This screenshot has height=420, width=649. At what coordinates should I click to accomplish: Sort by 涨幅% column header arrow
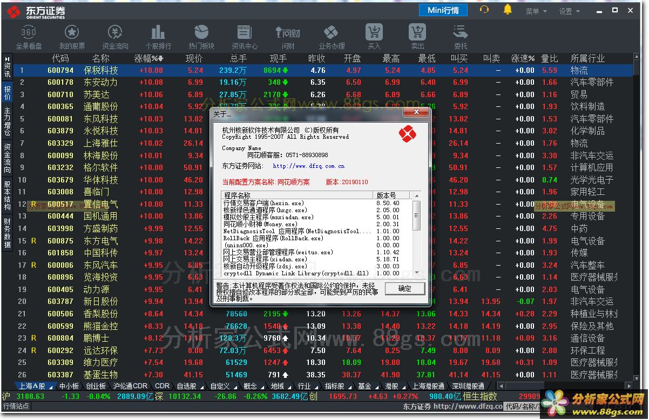pyautogui.click(x=160, y=58)
